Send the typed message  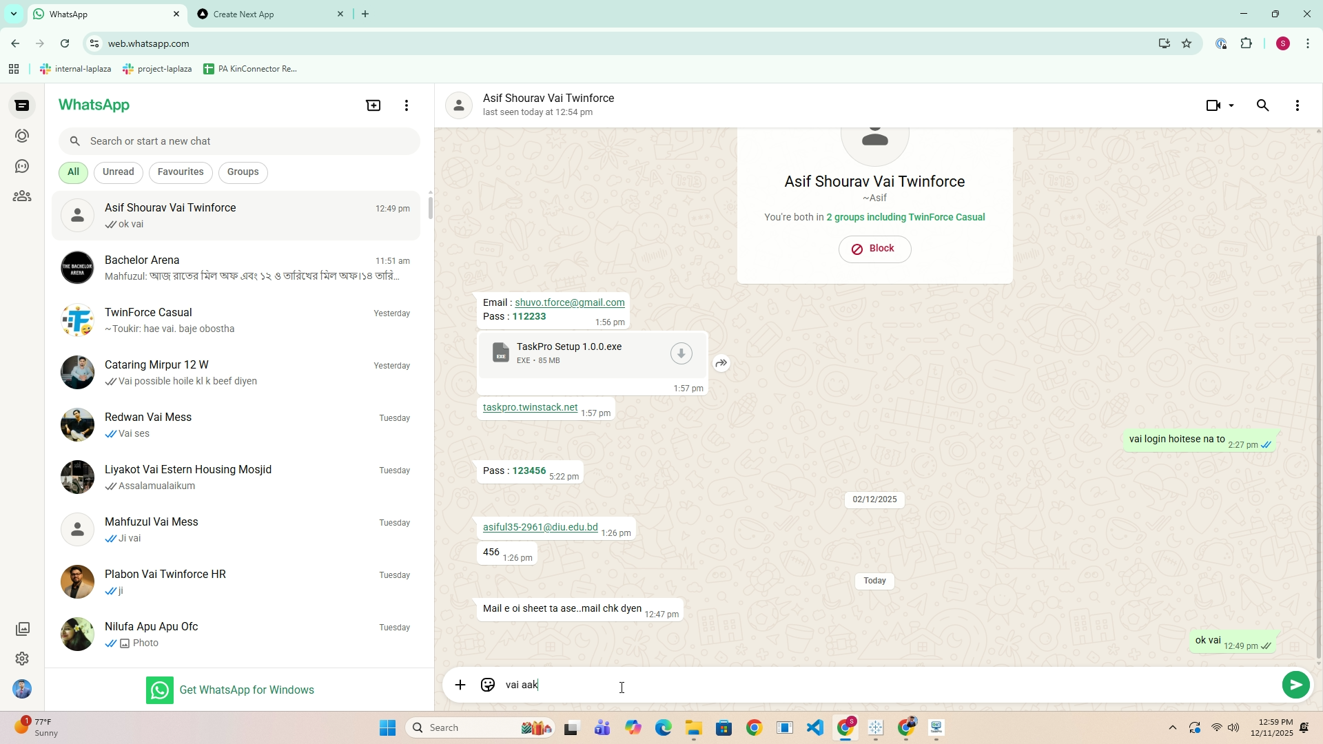(x=1295, y=685)
